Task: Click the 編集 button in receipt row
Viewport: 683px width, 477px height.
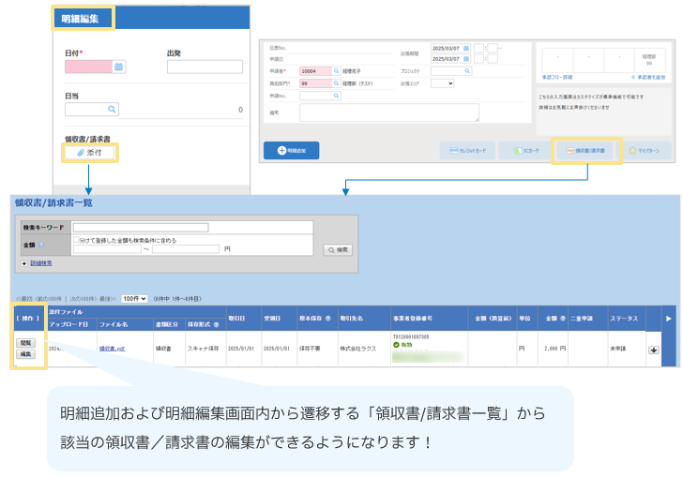Action: click(26, 354)
